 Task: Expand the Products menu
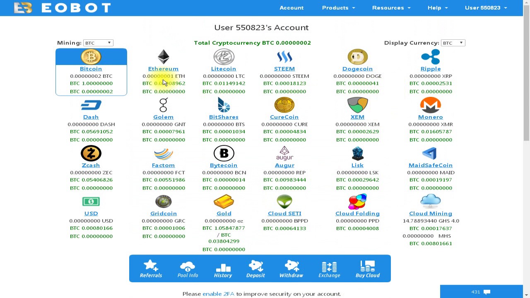click(338, 8)
